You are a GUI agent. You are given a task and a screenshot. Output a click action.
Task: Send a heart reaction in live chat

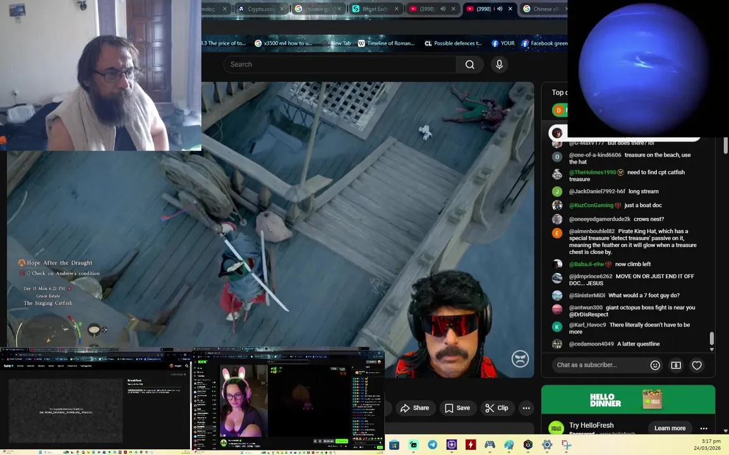click(x=696, y=365)
